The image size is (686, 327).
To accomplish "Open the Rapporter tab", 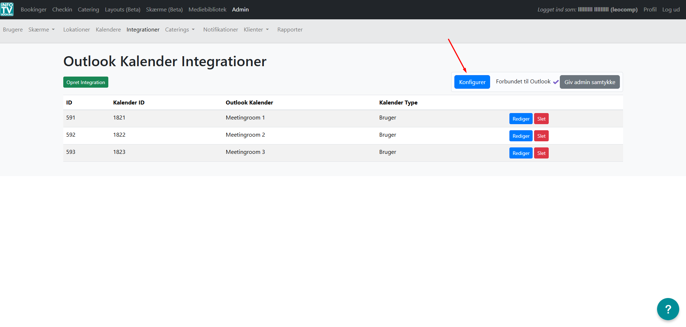I will coord(290,30).
